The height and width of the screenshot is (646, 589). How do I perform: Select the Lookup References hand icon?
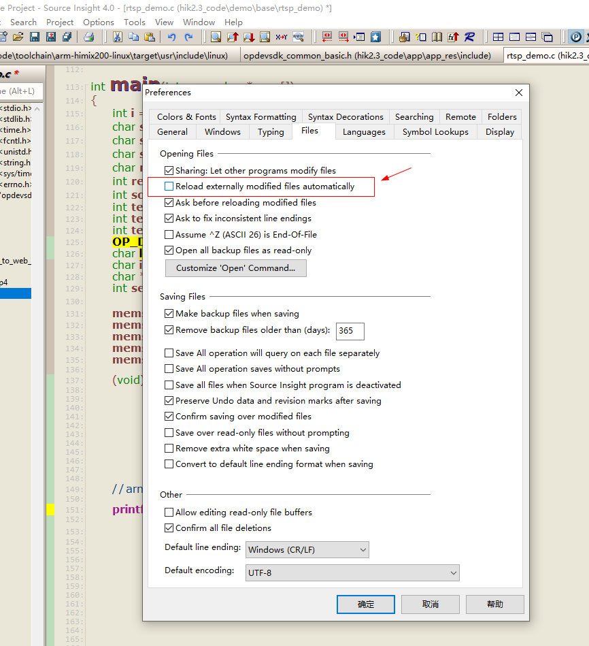tap(403, 37)
